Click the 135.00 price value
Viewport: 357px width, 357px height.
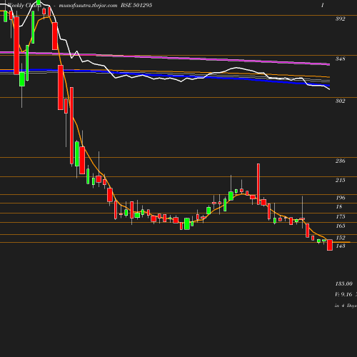[343, 283]
